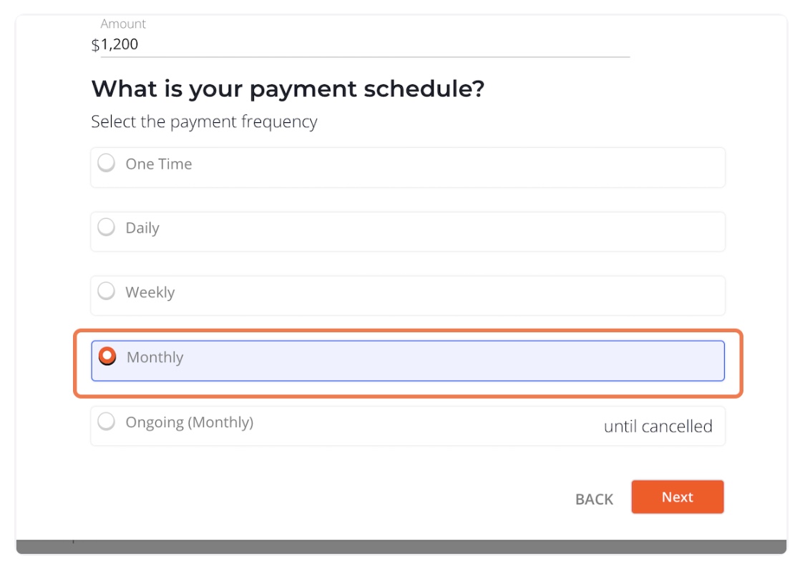Screen dimensions: 810x576
Task: Enable the Ongoing (Monthly) radio button
Action: tap(107, 422)
